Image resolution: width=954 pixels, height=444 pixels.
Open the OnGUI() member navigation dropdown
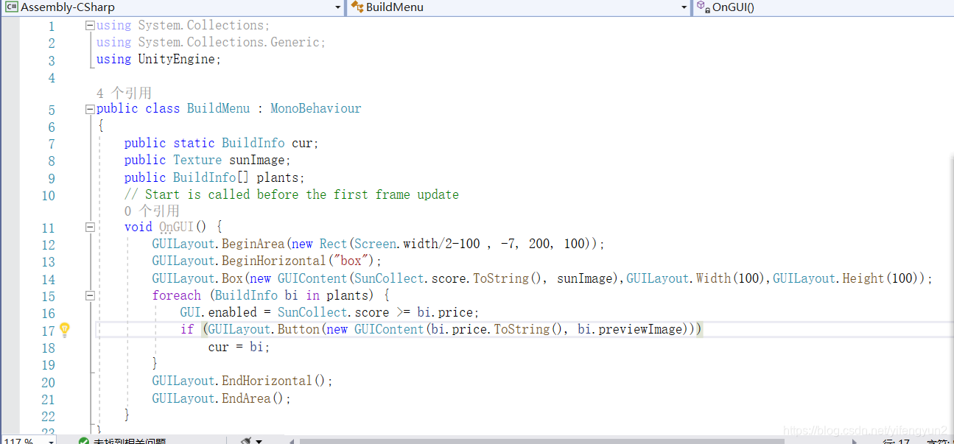[x=823, y=7]
